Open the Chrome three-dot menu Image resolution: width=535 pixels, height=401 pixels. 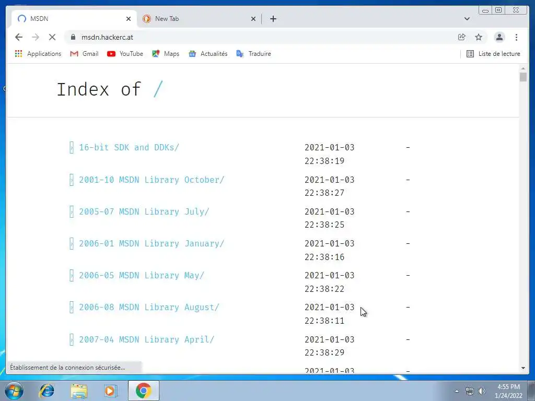(x=516, y=37)
